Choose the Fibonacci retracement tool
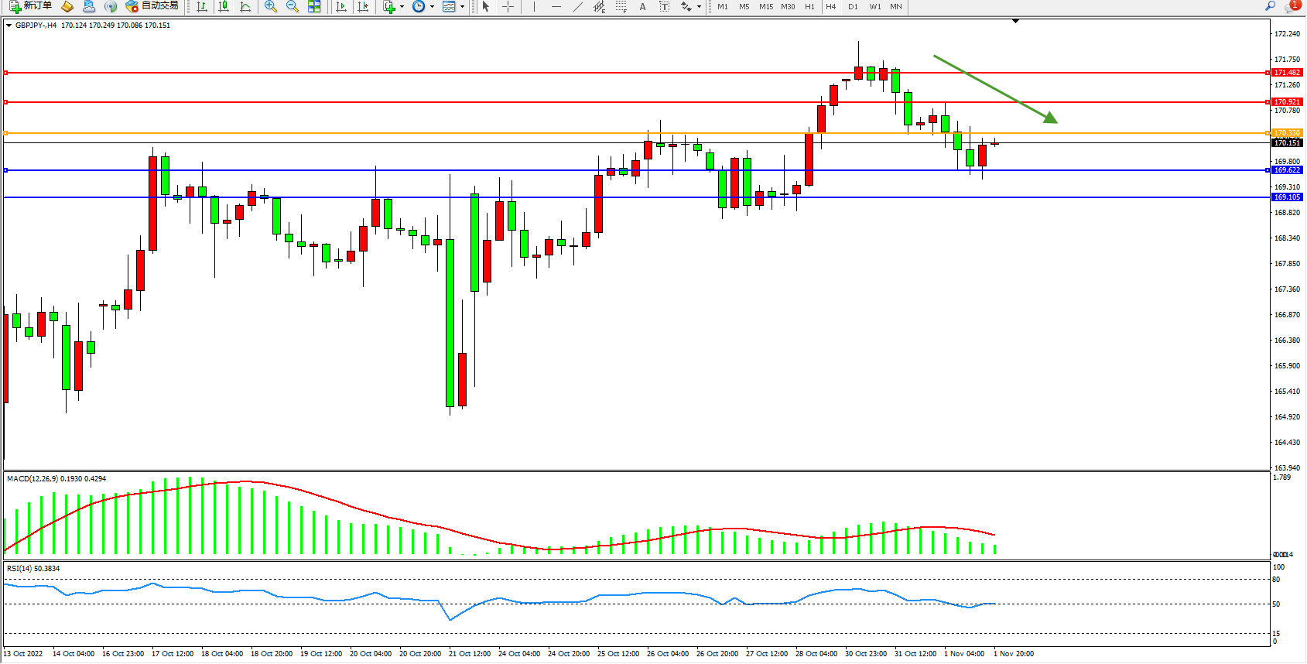The image size is (1307, 664). coord(621,6)
